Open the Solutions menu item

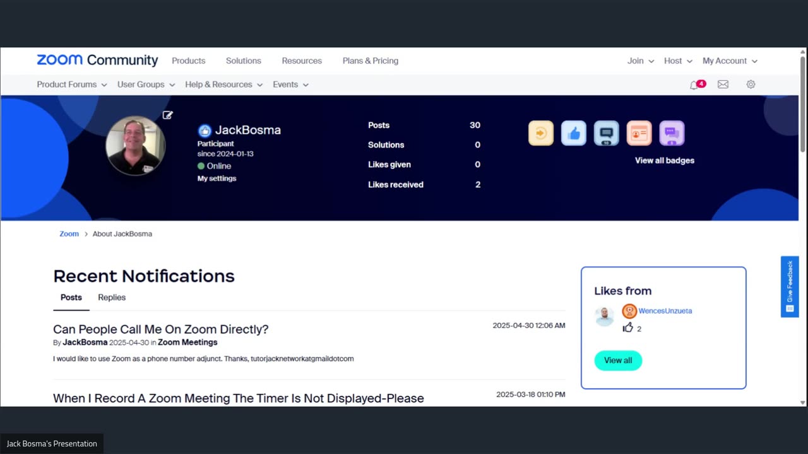tap(244, 61)
